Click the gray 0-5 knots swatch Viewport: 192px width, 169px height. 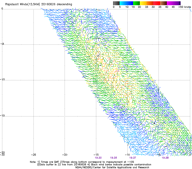point(116,3)
